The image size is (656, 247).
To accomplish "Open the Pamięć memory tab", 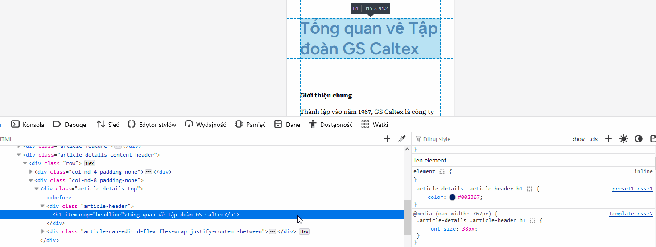I will 250,125.
